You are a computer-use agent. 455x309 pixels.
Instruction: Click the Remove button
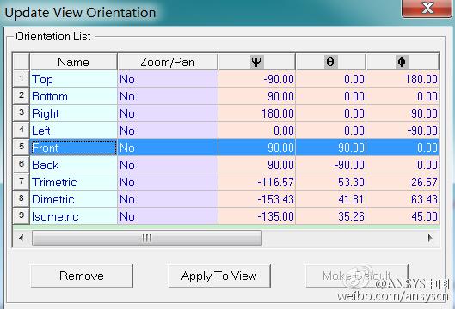point(82,276)
